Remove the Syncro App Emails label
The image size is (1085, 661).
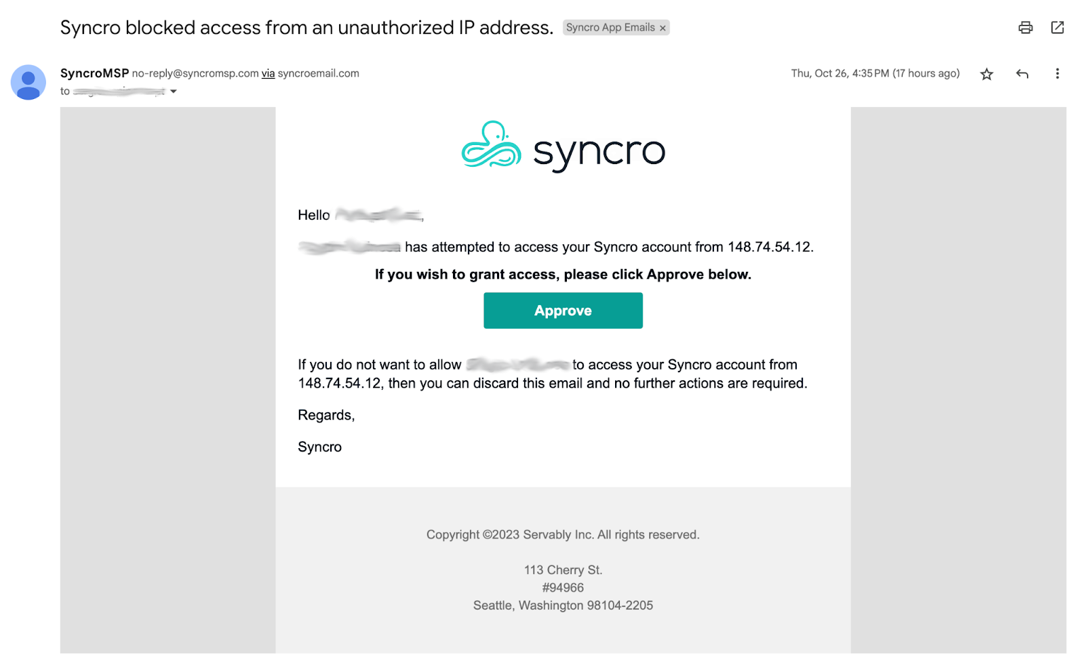click(663, 28)
